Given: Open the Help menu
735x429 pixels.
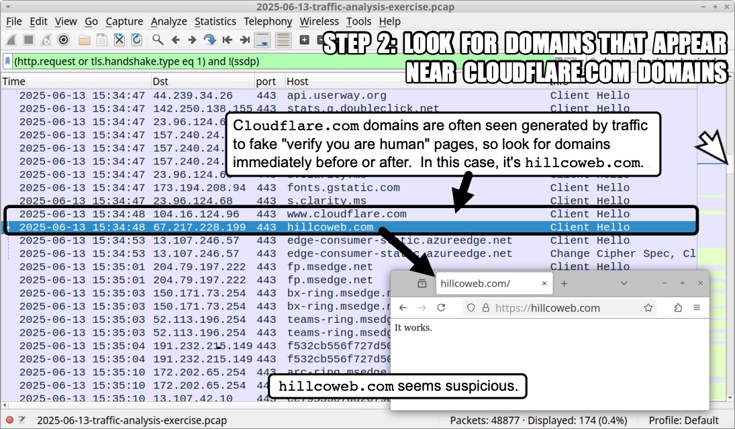Looking at the screenshot, I should [389, 21].
